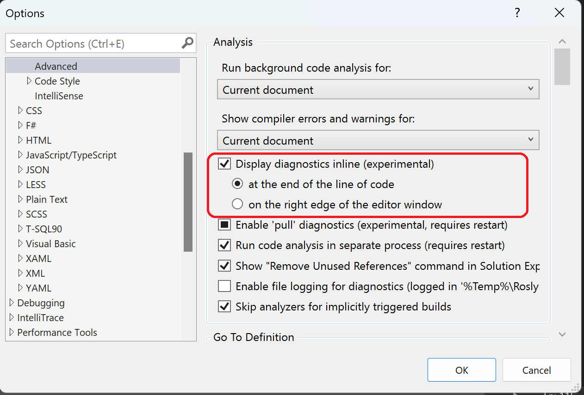Disable Skip analyzers for implicitly triggered builds
The height and width of the screenshot is (395, 584).
[224, 306]
